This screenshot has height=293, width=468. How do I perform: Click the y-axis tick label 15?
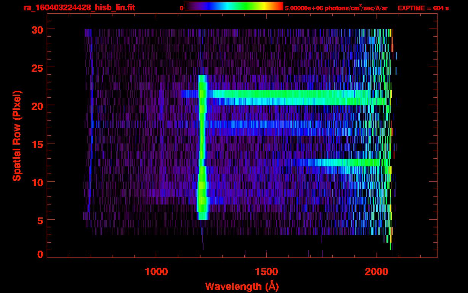[x=37, y=144]
